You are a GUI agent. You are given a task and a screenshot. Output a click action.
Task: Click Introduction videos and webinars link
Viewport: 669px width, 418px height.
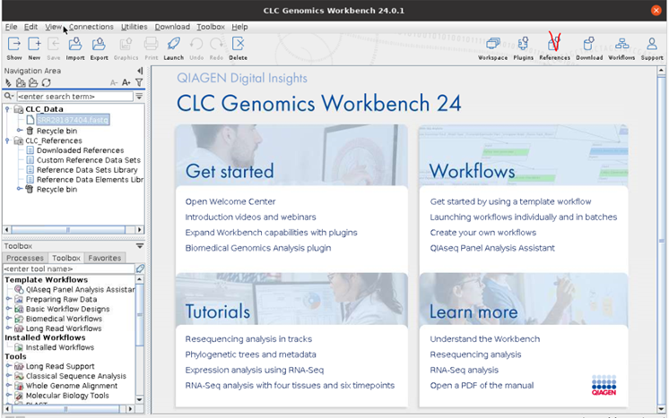point(250,218)
